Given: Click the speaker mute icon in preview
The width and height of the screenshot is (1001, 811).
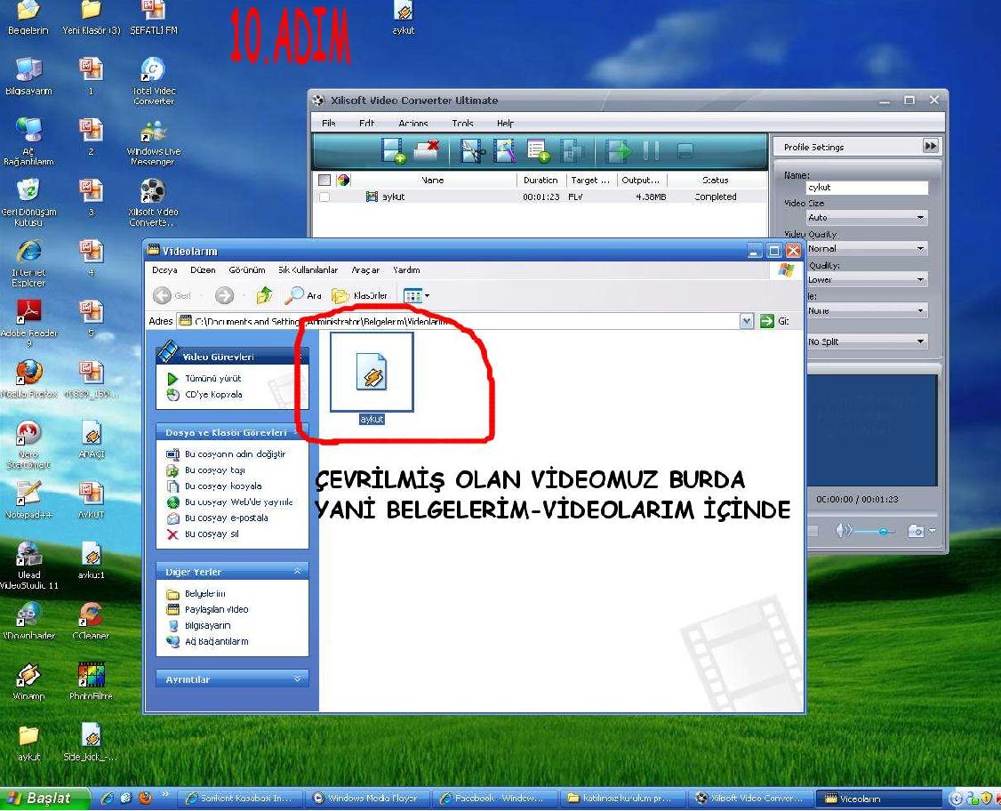Looking at the screenshot, I should point(844,531).
